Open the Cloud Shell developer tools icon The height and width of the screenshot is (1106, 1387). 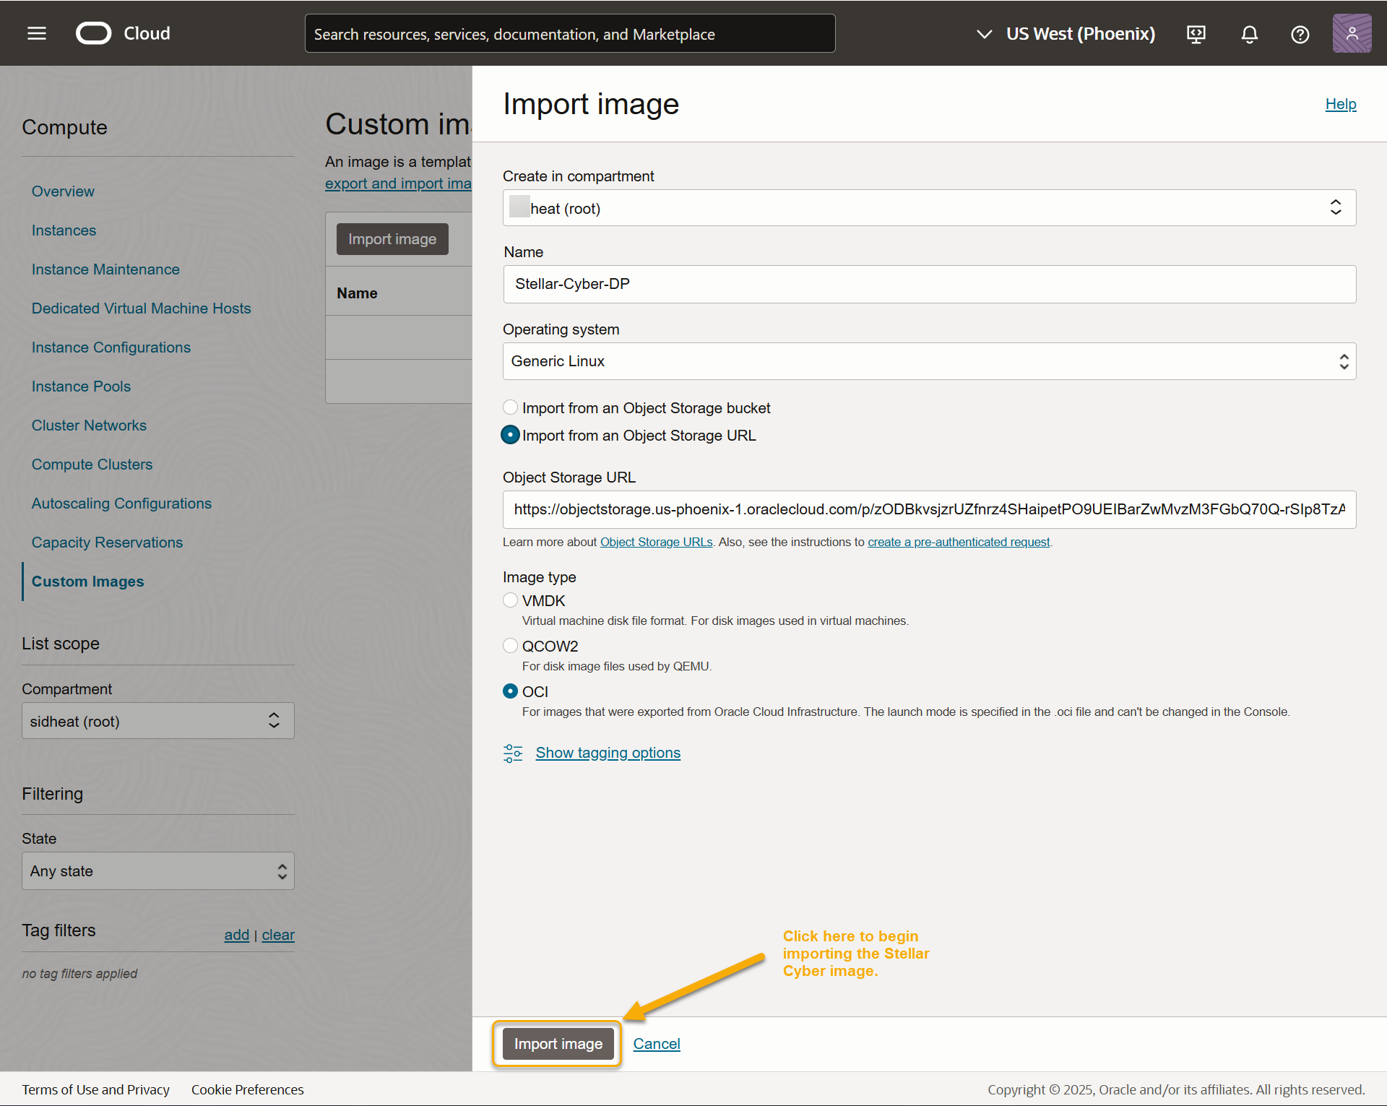tap(1196, 34)
